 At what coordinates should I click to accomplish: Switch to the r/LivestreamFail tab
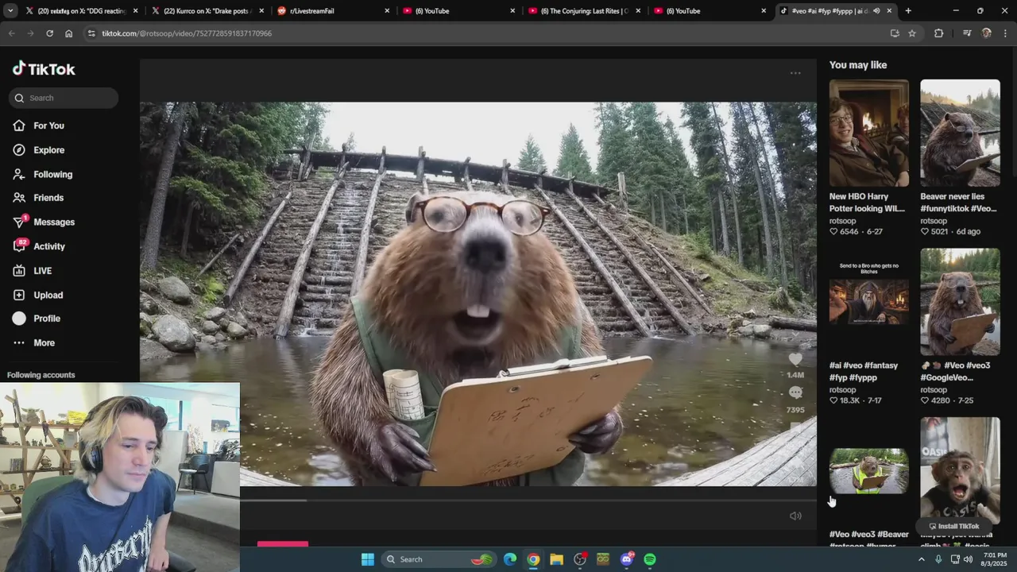[x=334, y=11]
